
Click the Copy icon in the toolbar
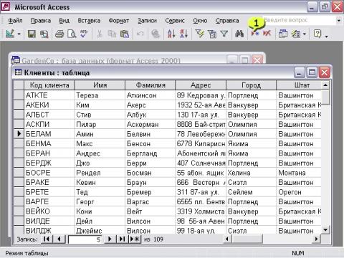[x=112, y=34]
